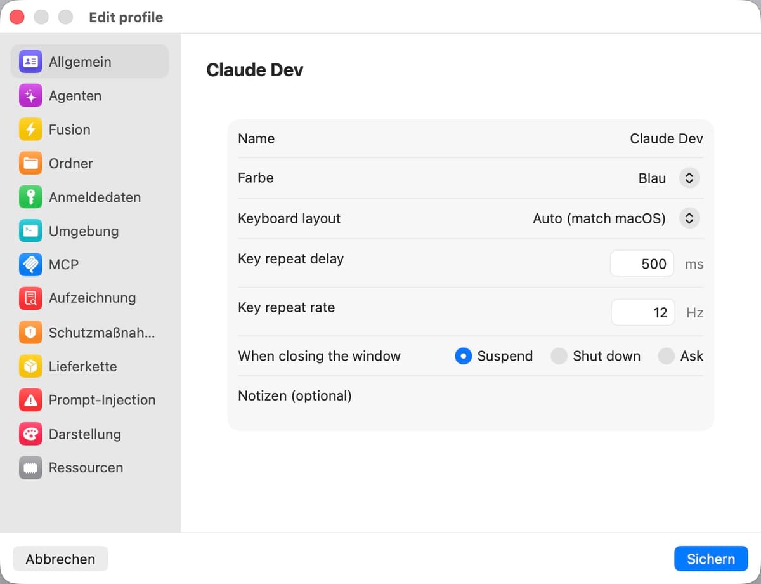Open the Allgemein section
Viewport: 761px width, 584px height.
point(90,62)
